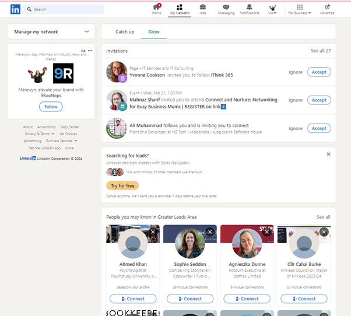Open the About footer link
The width and height of the screenshot is (351, 316).
(28, 127)
